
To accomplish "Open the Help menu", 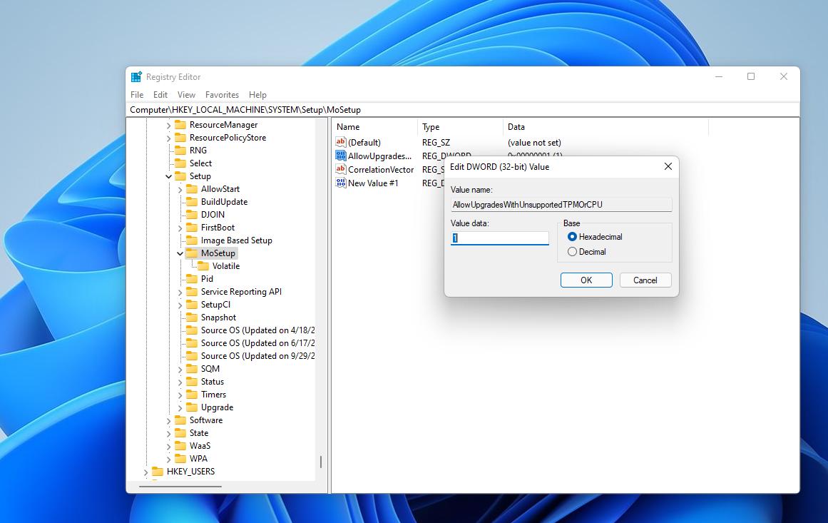I will 257,95.
